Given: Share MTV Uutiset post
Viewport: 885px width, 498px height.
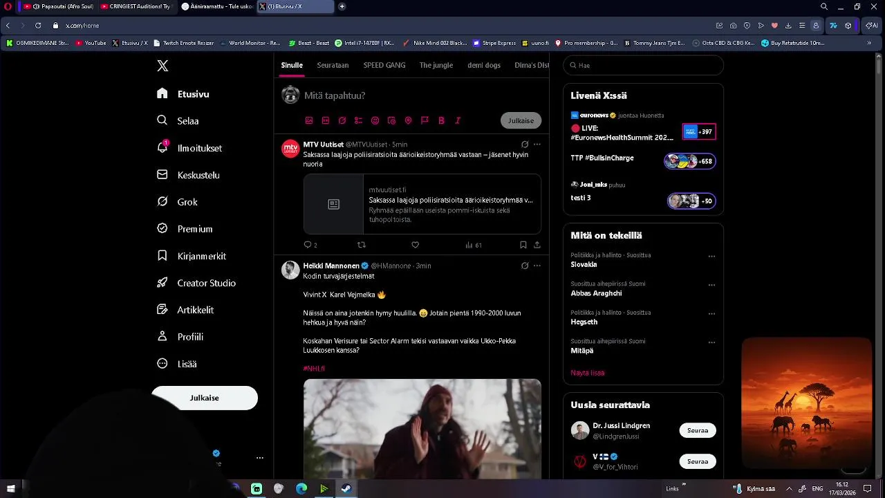Looking at the screenshot, I should (x=537, y=245).
